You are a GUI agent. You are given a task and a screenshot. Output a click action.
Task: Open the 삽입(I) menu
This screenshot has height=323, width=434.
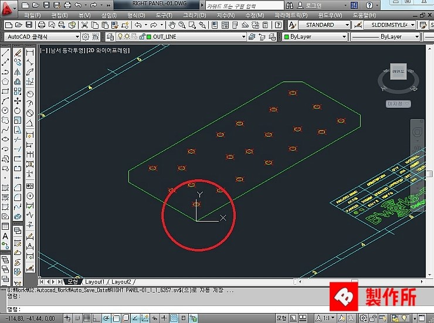(108, 15)
